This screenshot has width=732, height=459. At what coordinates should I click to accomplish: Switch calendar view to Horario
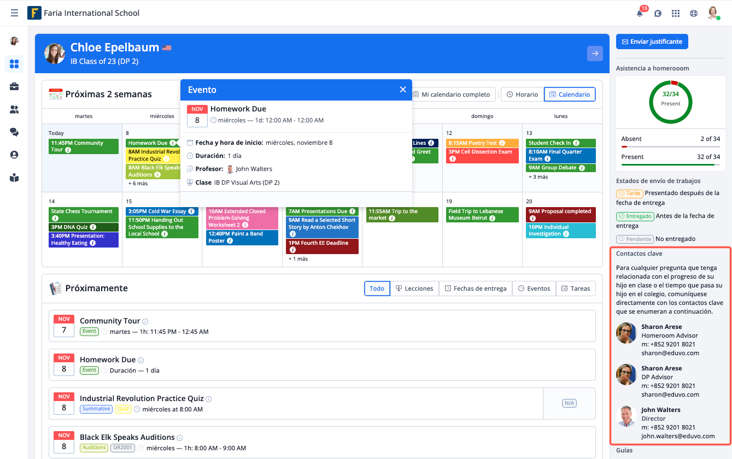[522, 95]
